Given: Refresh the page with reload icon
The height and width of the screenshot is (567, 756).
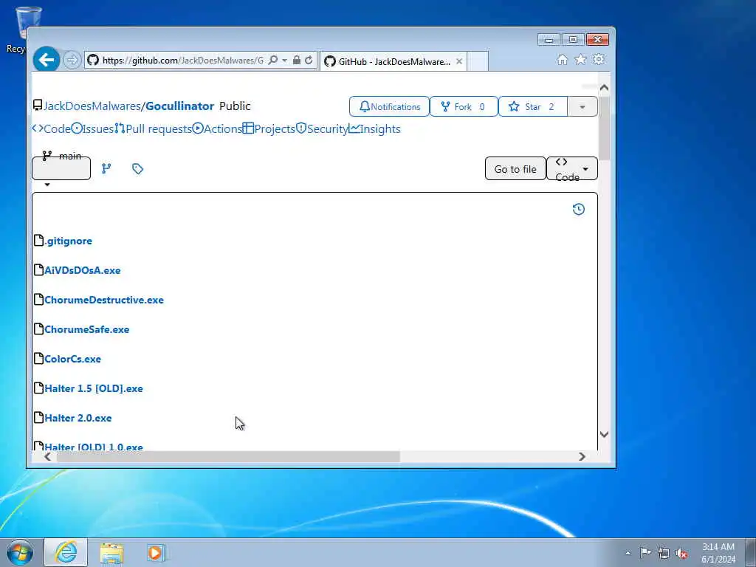Looking at the screenshot, I should (x=309, y=61).
